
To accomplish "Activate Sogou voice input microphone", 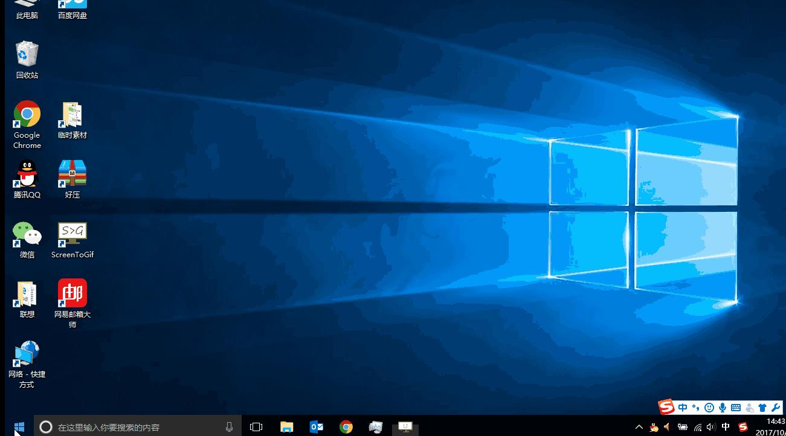I will pyautogui.click(x=722, y=407).
